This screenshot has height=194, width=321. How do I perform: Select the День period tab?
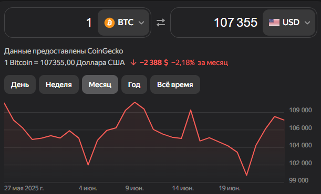[20, 84]
